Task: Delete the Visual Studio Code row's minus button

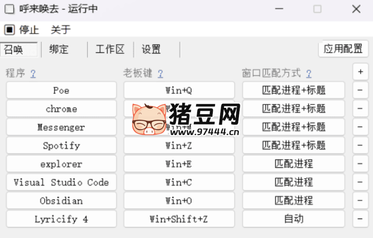Action: coord(361,182)
